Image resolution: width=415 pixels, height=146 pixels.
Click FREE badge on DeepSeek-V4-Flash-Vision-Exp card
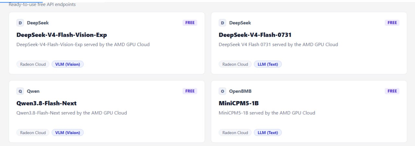190,23
